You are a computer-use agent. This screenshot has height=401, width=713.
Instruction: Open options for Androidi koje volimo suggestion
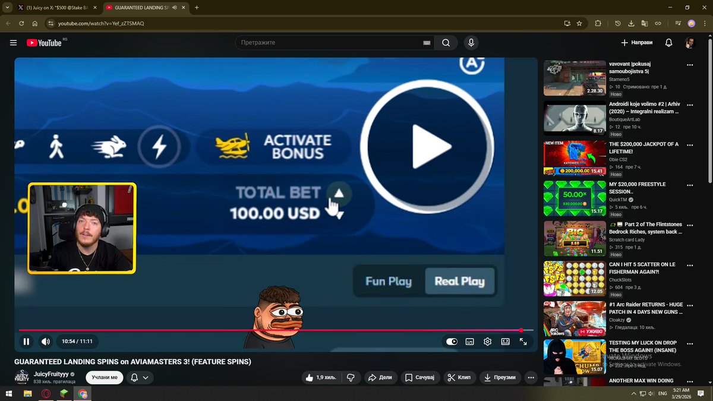690,105
